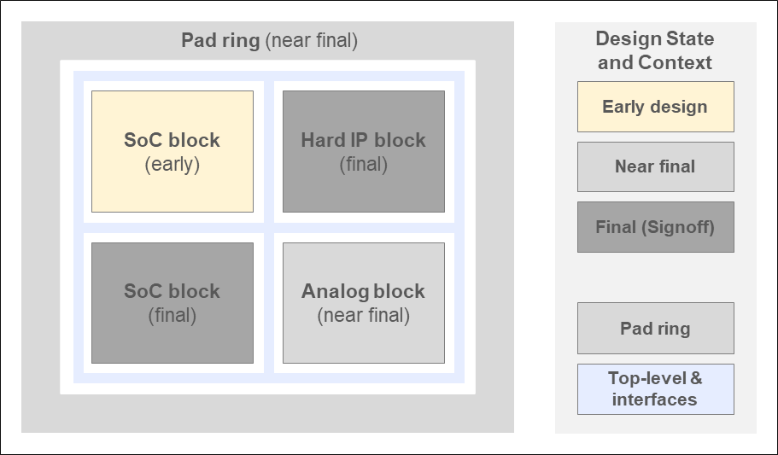Screen dimensions: 778x455
Task: Click the light gray legend panel background
Action: [655, 277]
